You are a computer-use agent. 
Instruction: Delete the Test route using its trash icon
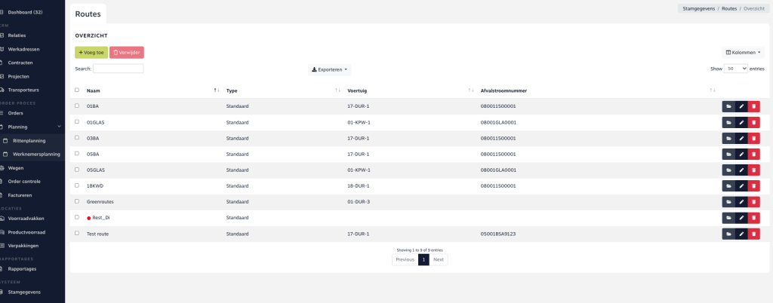point(753,234)
